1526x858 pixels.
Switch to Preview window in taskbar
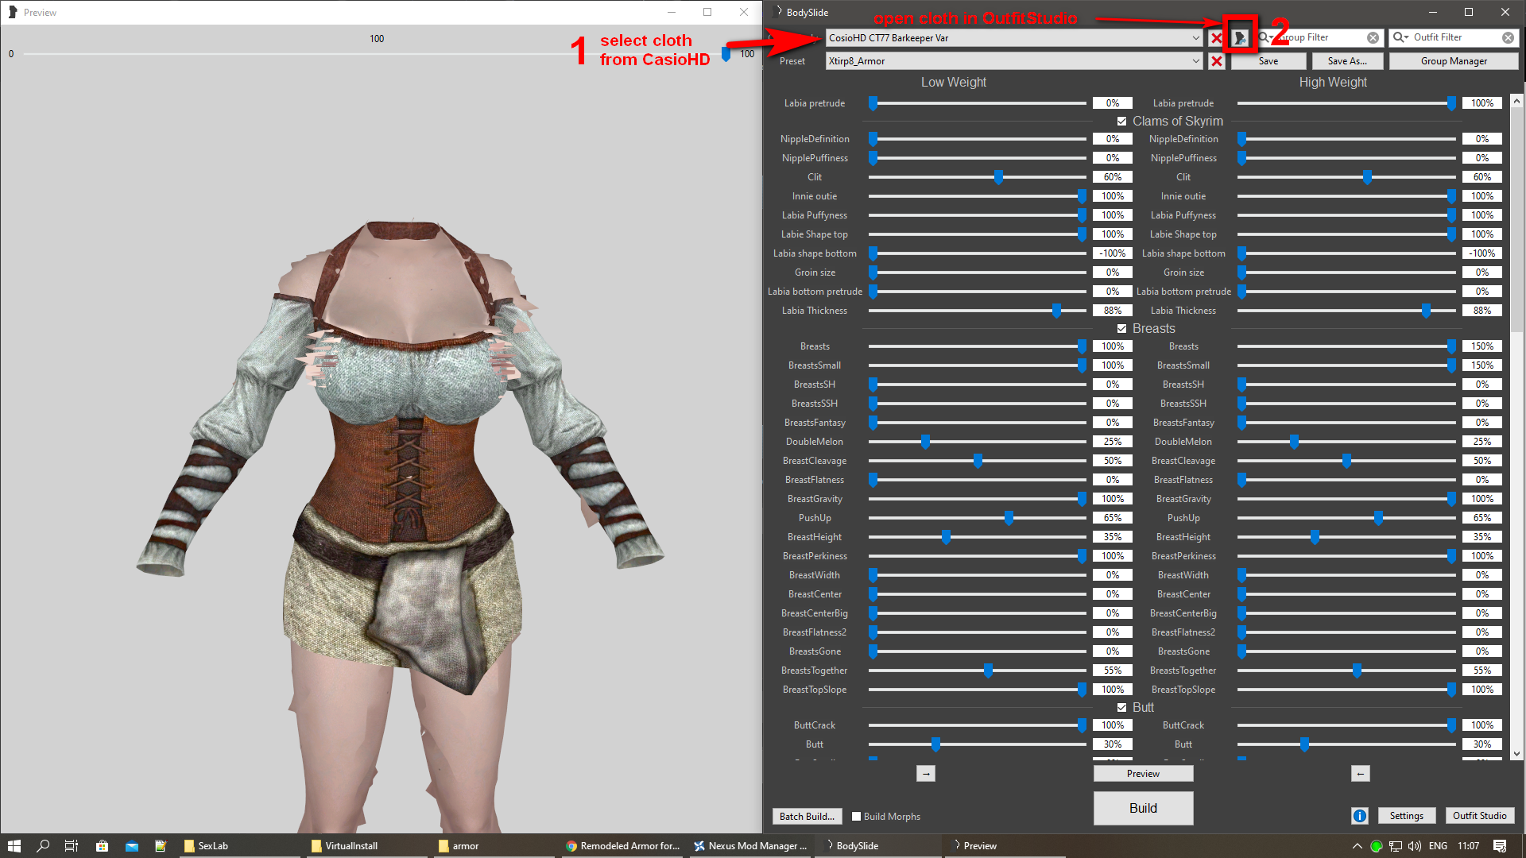[1005, 846]
